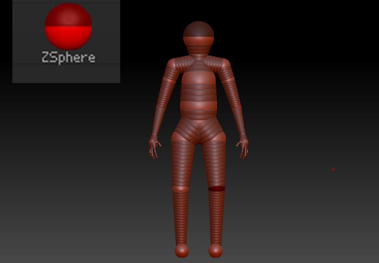Screen dimensions: 379x263
Task: Click the mannequin's abdomen segment
Action: (x=198, y=106)
